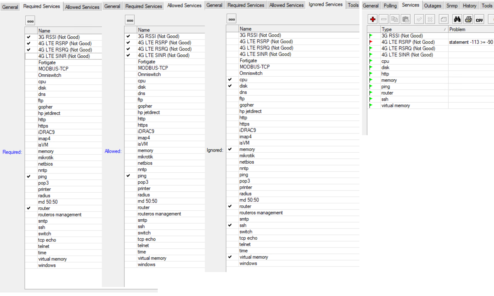The height and width of the screenshot is (296, 494).
Task: Uncheck ping in the Allowed list
Action: [128, 175]
